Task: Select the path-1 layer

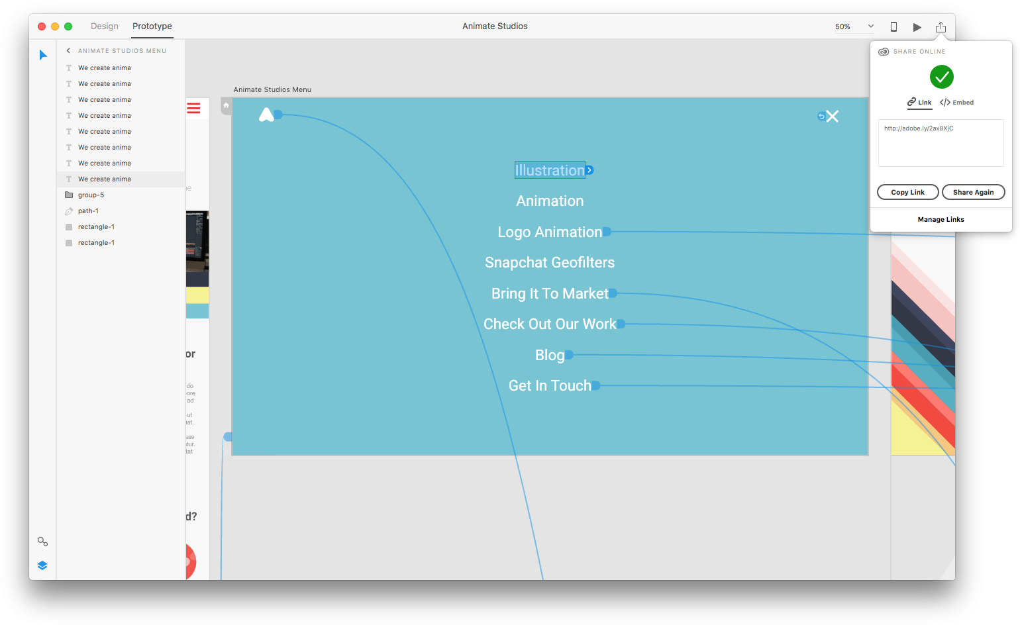Action: (x=88, y=211)
